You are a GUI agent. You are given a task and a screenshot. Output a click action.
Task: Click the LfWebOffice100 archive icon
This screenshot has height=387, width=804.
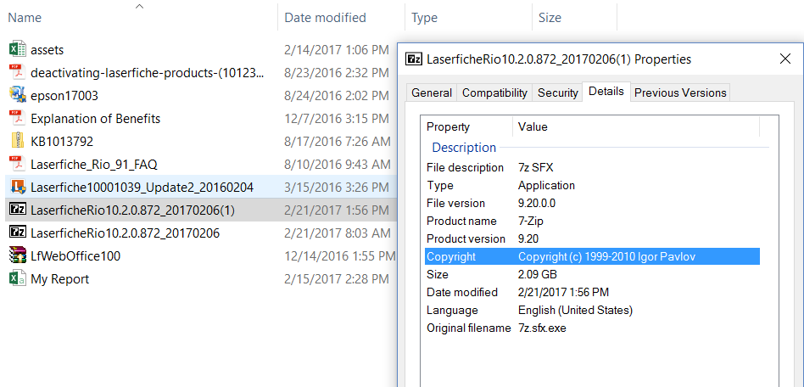[x=17, y=255]
